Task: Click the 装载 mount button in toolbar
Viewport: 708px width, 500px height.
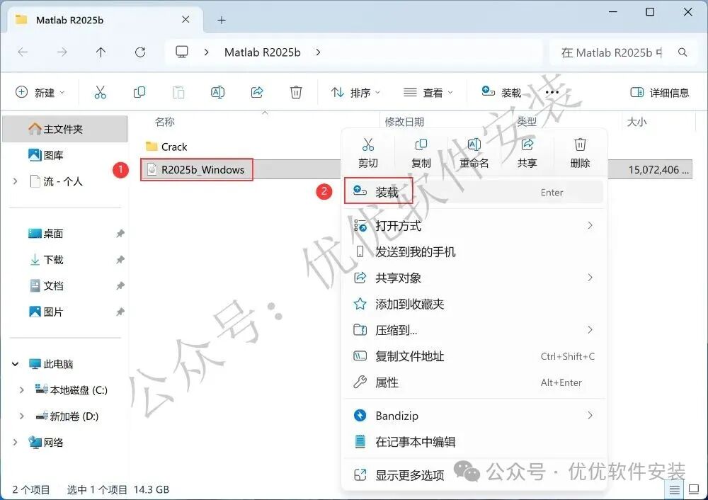Action: click(x=501, y=93)
